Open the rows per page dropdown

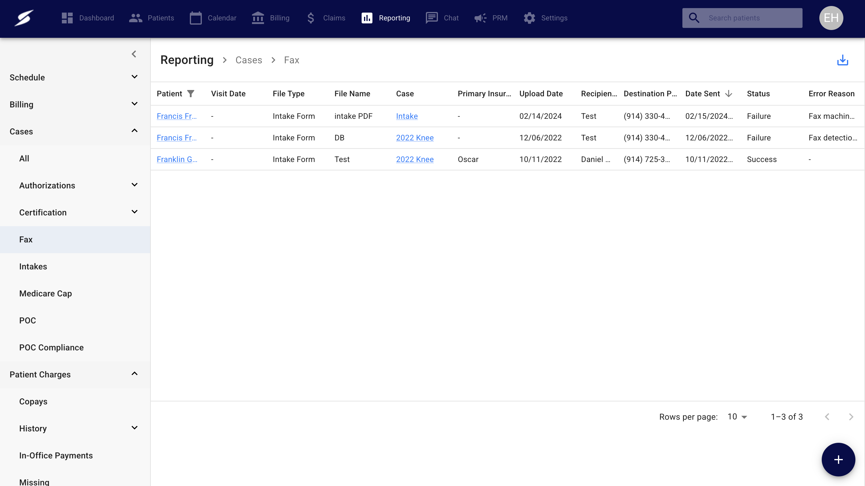737,417
